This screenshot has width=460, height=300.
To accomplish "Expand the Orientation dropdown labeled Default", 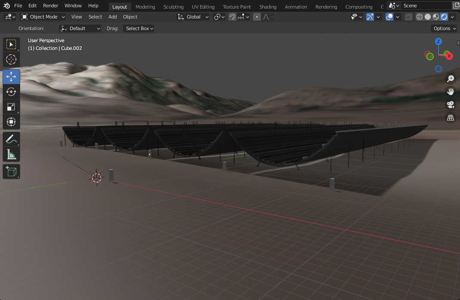I will tap(80, 28).
